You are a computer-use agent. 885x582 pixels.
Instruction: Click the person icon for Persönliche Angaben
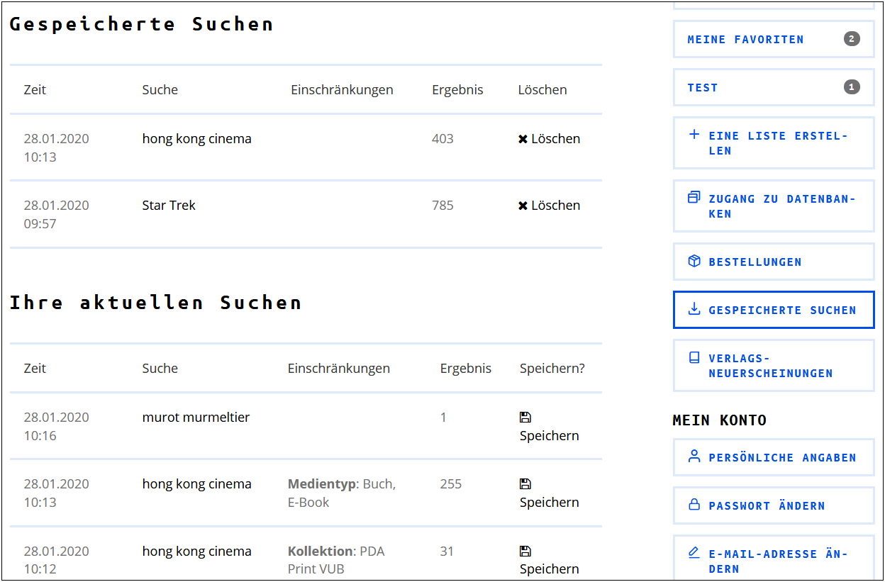pyautogui.click(x=694, y=457)
